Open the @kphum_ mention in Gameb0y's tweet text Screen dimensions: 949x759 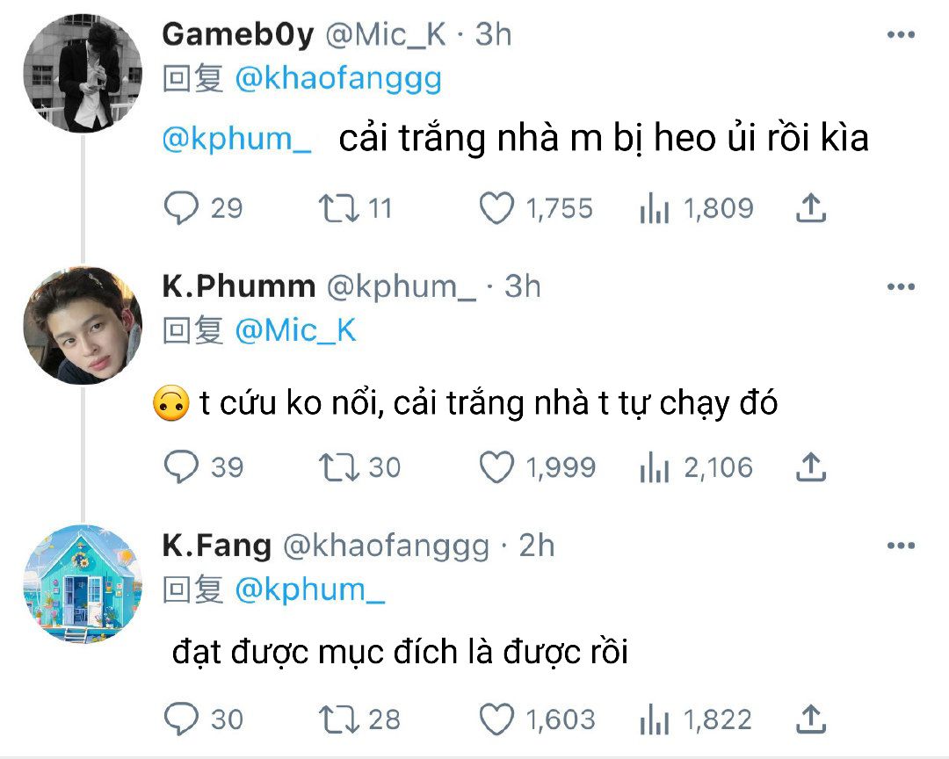(x=236, y=139)
